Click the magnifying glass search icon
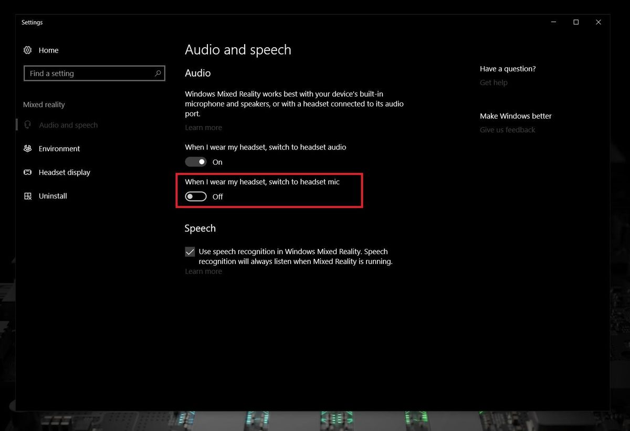 tap(157, 73)
